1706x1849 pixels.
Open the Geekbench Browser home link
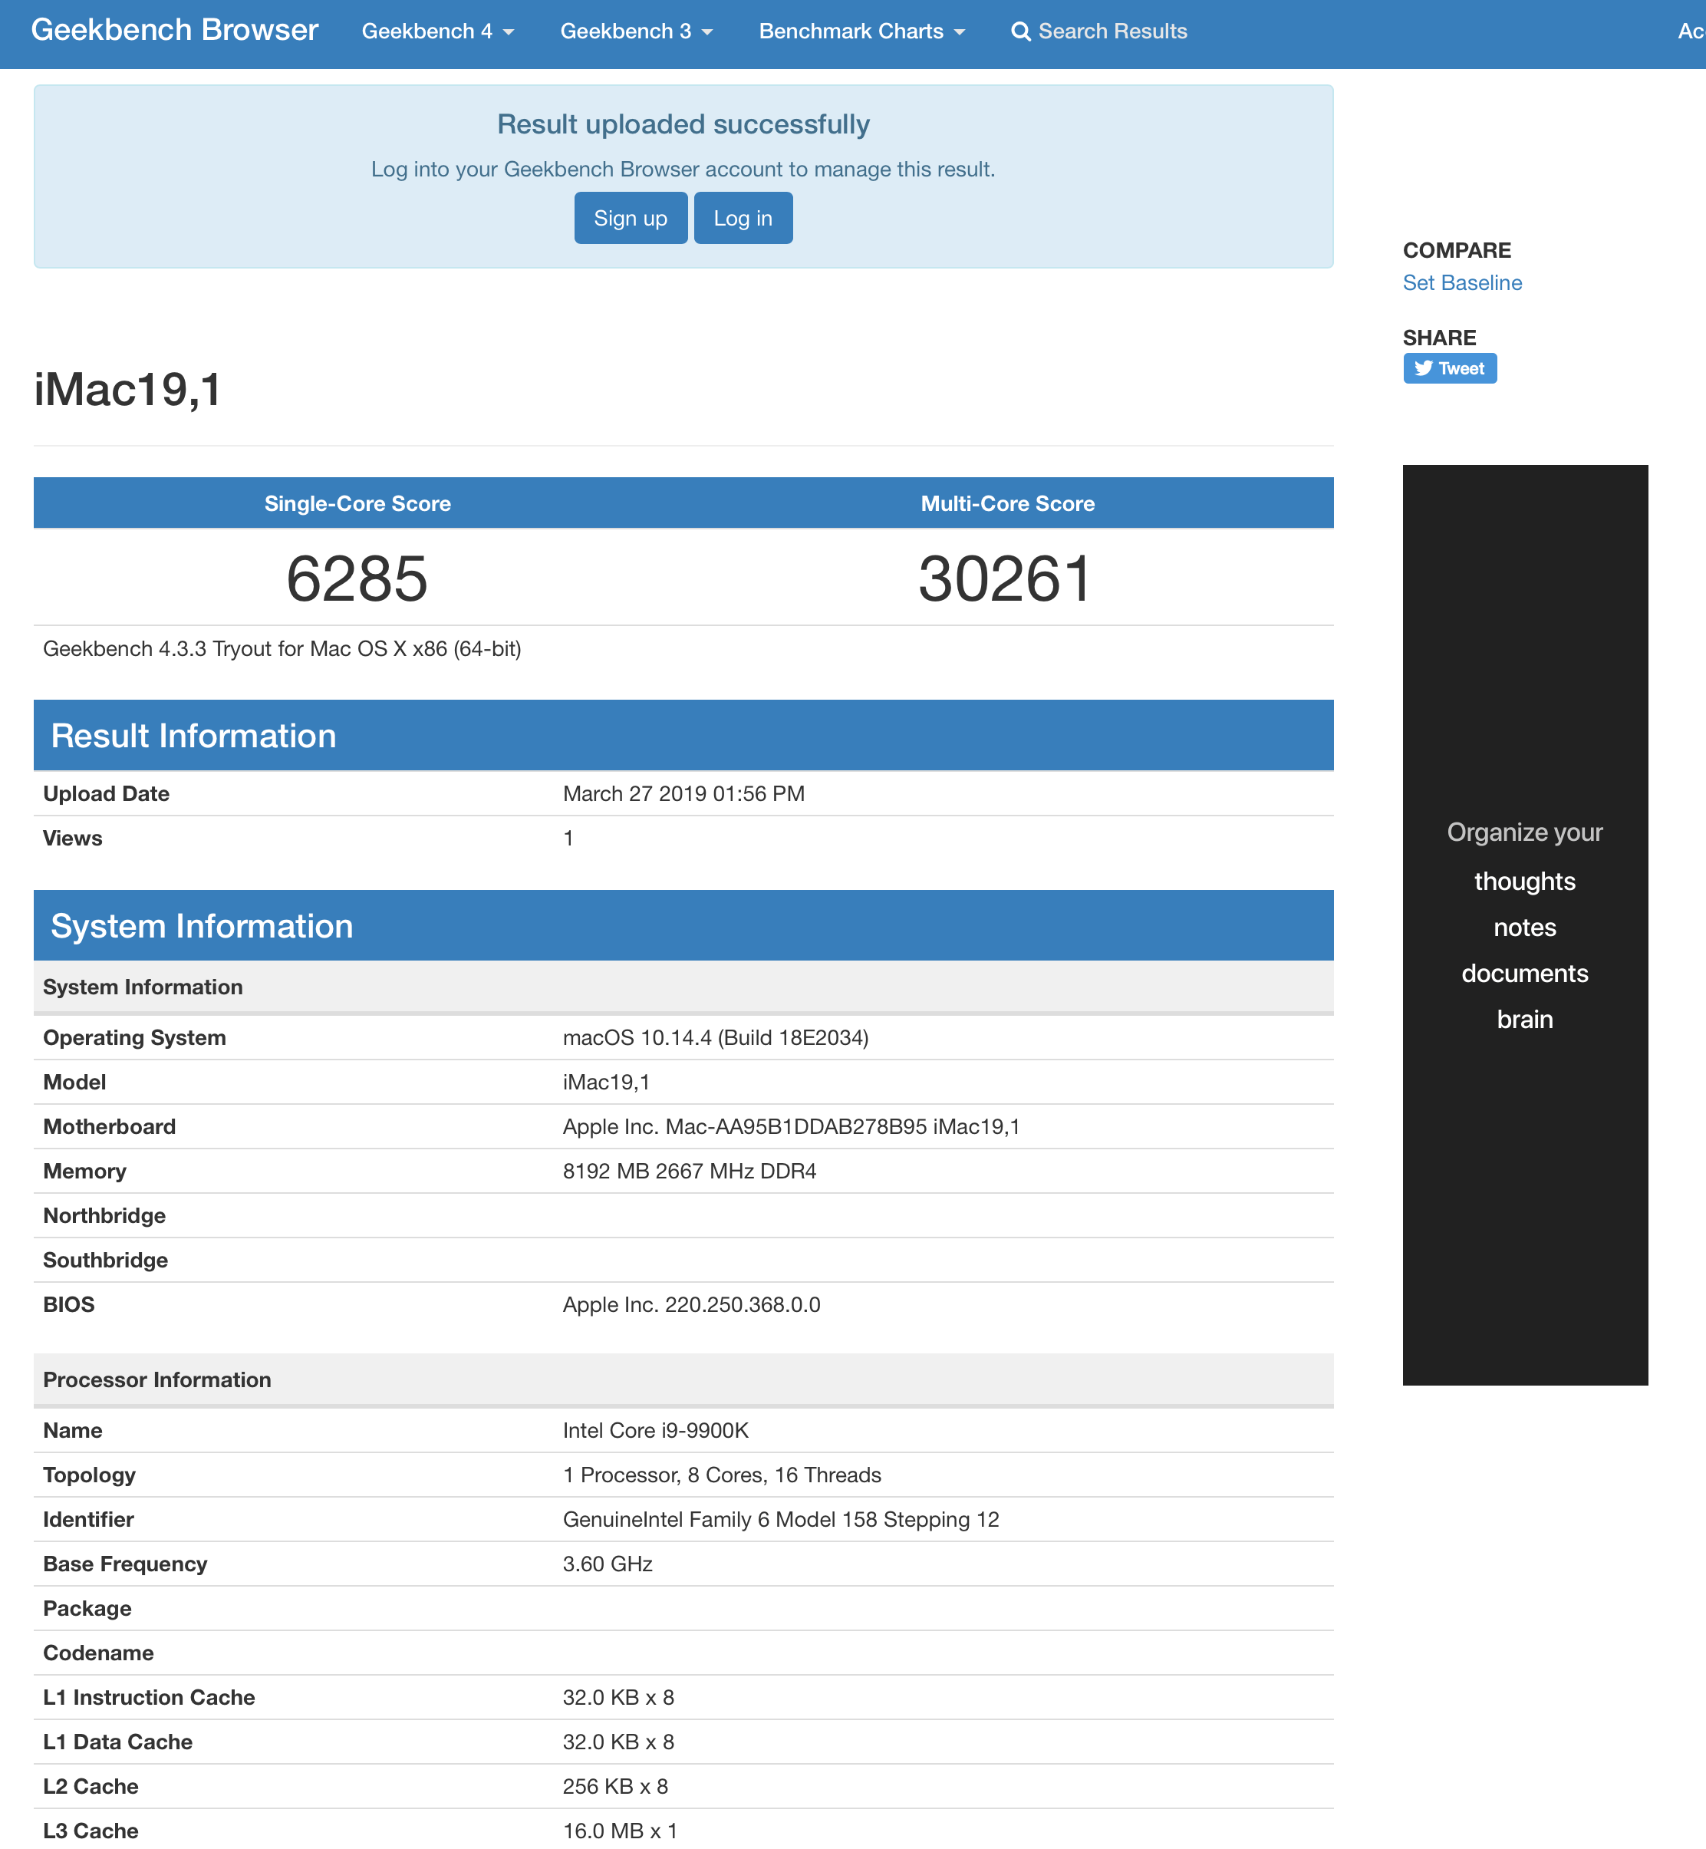[x=174, y=31]
